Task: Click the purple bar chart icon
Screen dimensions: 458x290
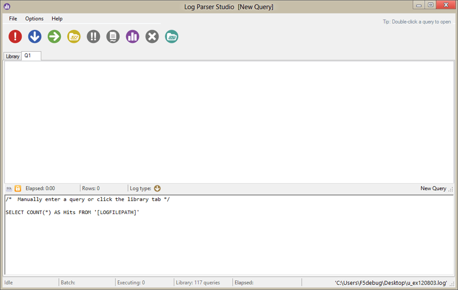Action: tap(132, 37)
